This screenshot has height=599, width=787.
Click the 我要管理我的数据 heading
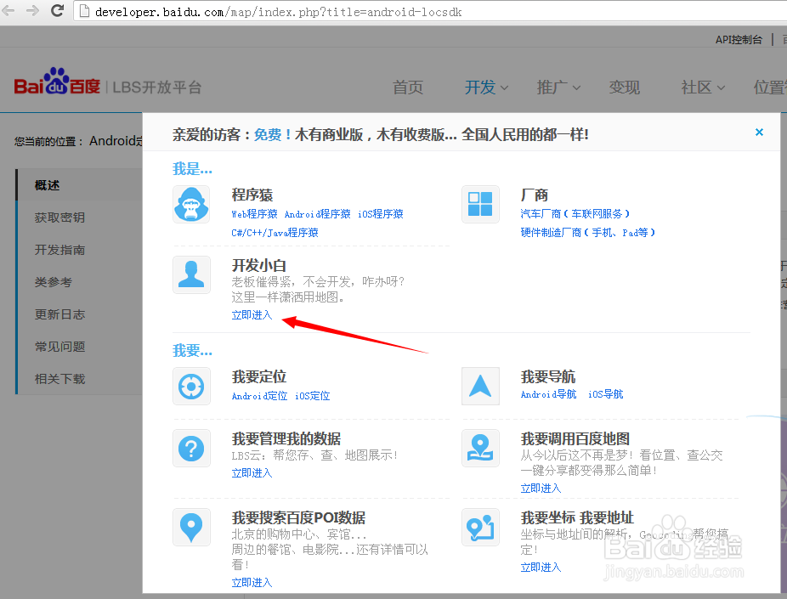pos(286,439)
